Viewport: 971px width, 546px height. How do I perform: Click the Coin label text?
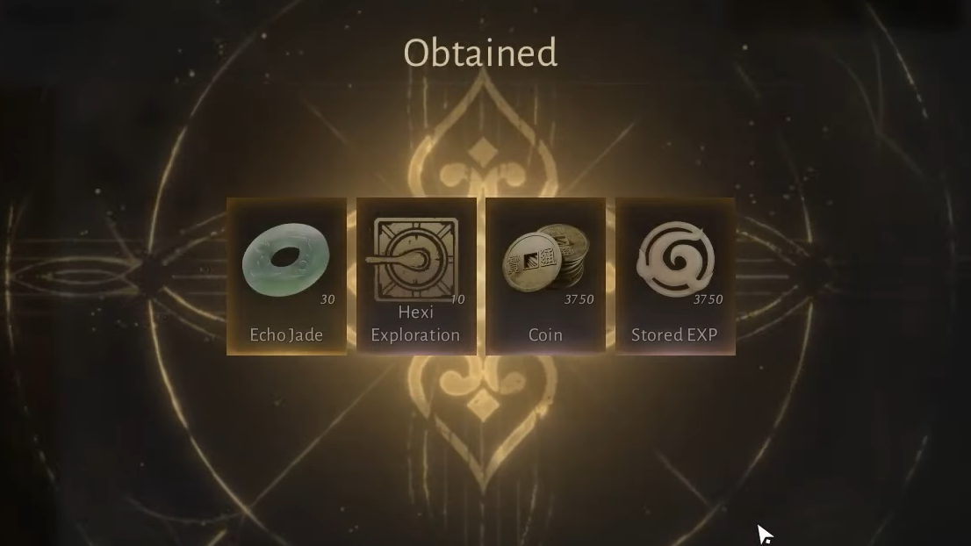545,335
